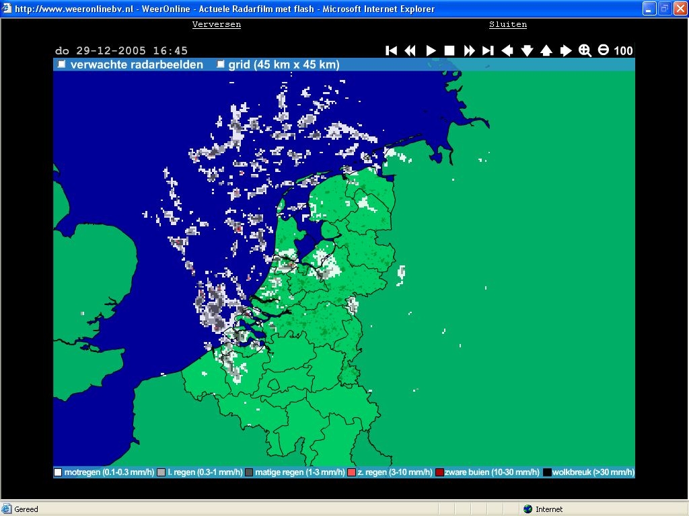Image resolution: width=689 pixels, height=516 pixels.
Task: Click the dark red zware buien swatch
Action: click(439, 472)
